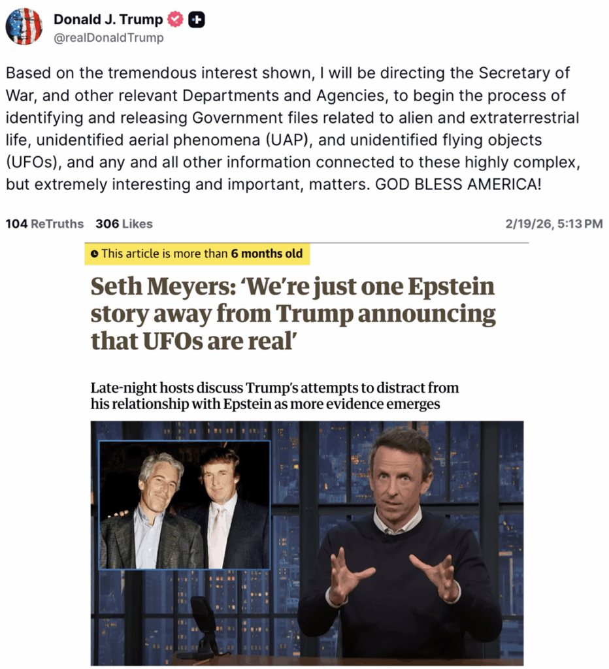Click the dark plus badge icon

click(x=197, y=19)
